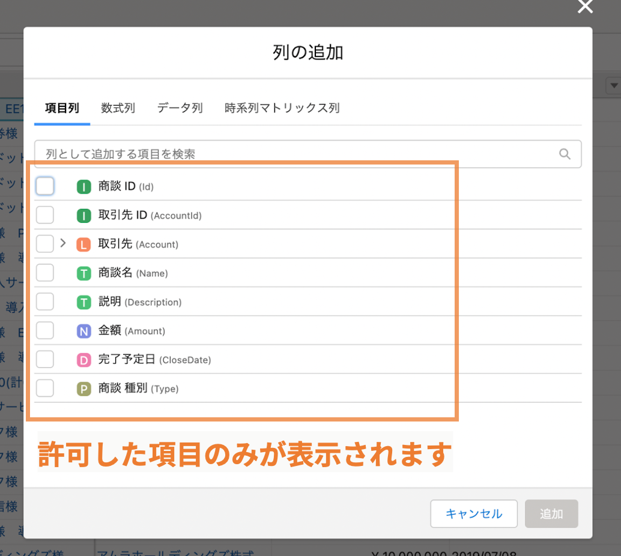The image size is (621, 556).
Task: Expand the 取引先 (Account) row chevron
Action: pos(63,243)
